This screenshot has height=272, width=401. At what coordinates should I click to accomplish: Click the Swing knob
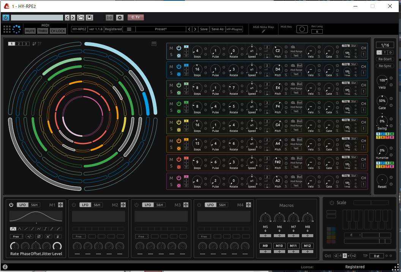(x=382, y=121)
